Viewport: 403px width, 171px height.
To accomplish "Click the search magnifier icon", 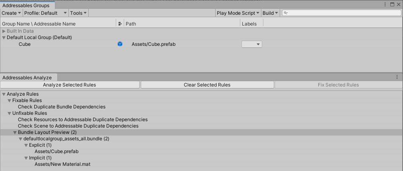I will pos(286,13).
